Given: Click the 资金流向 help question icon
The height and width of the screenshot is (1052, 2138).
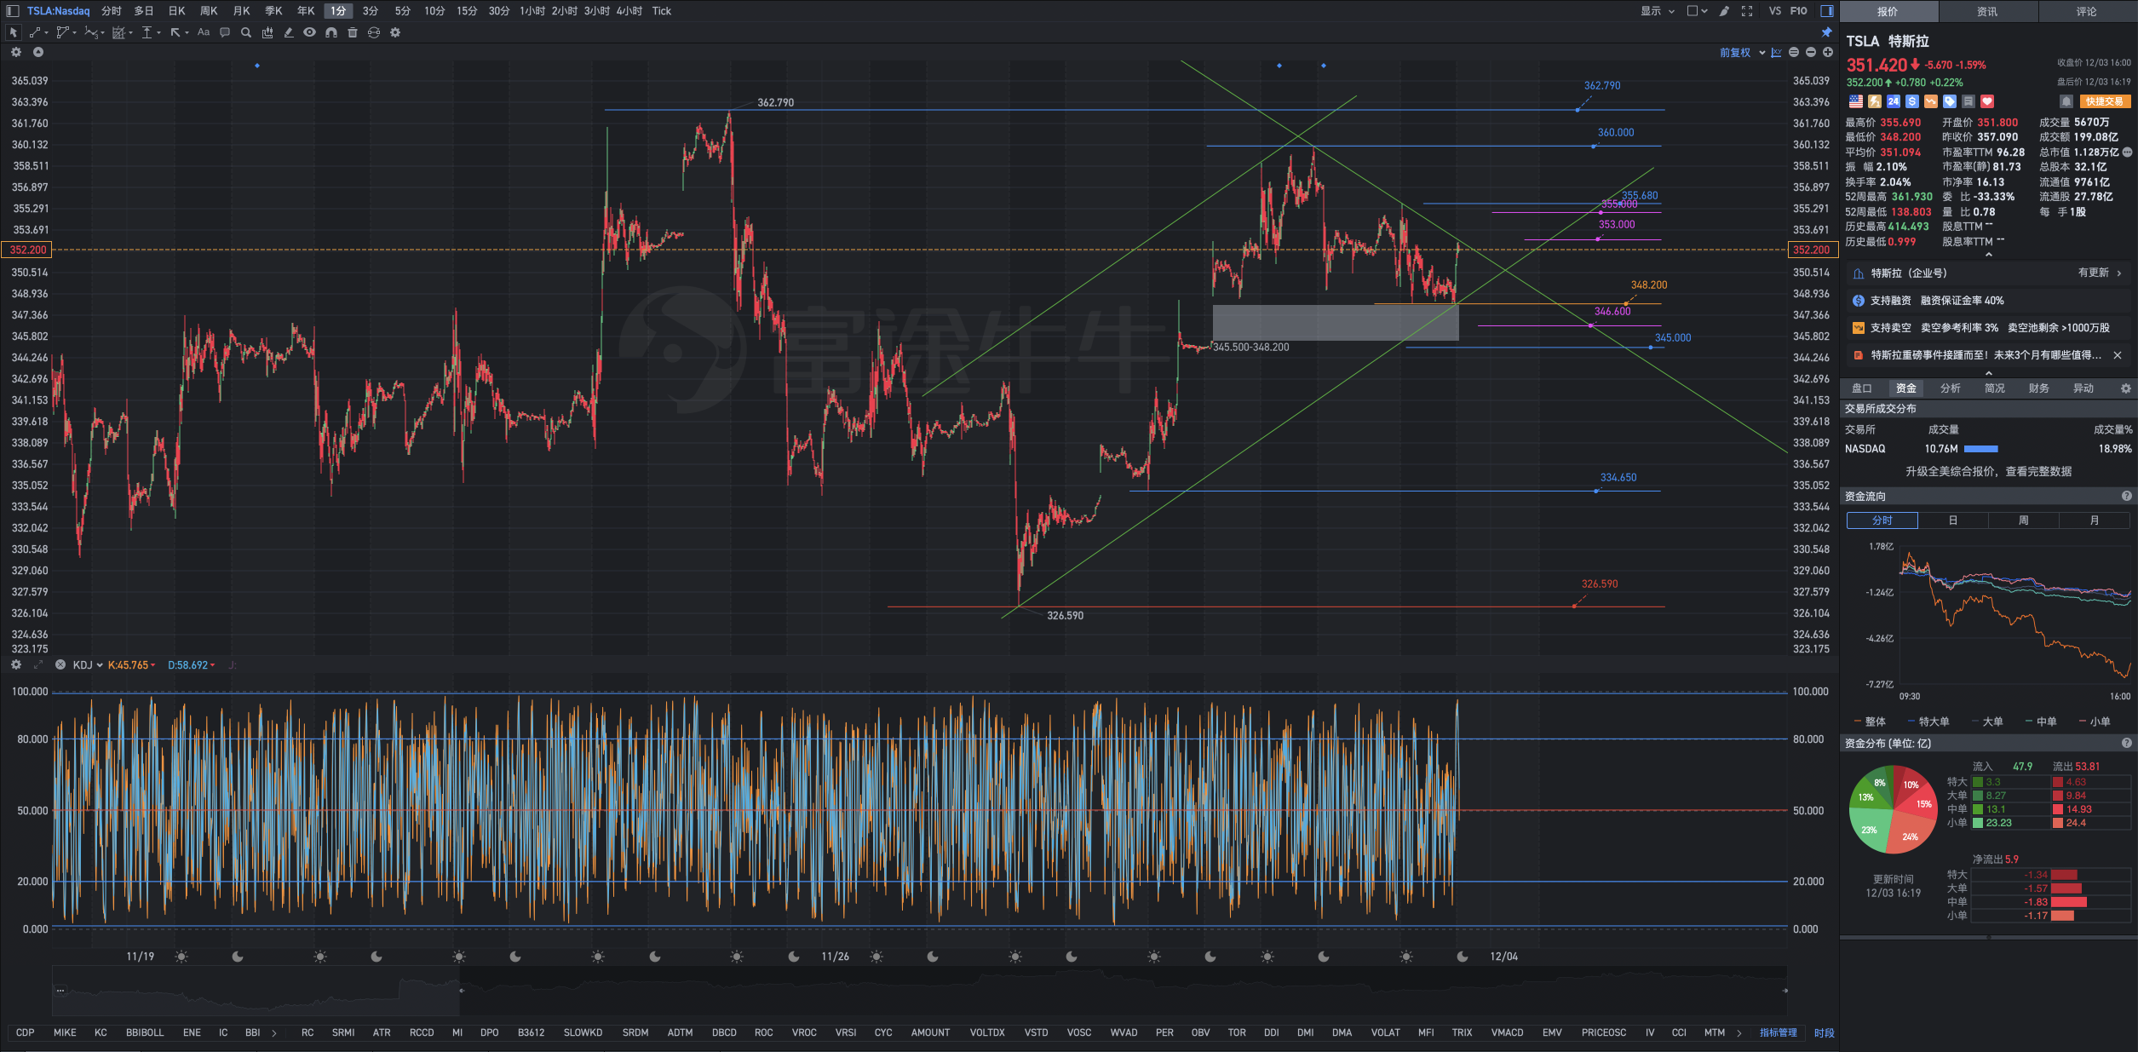Looking at the screenshot, I should click(2126, 496).
